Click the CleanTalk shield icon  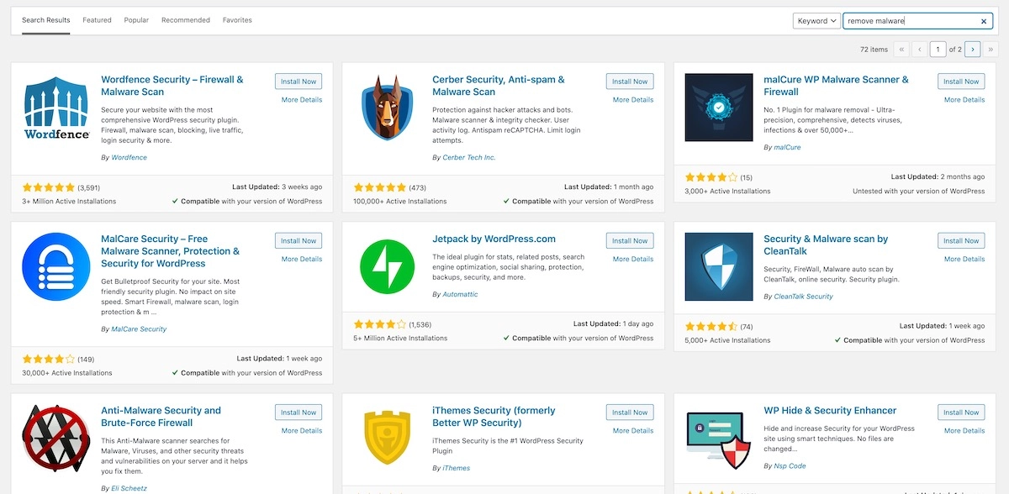(x=719, y=267)
